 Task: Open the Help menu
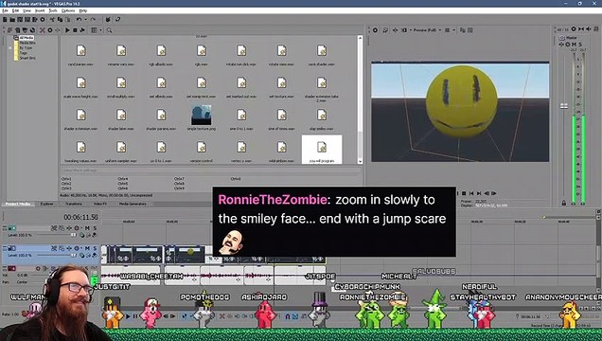tap(83, 10)
